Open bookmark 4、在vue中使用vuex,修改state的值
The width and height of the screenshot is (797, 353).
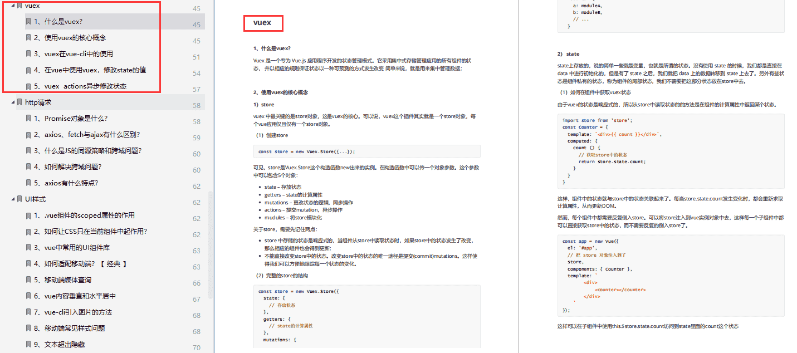(x=90, y=70)
